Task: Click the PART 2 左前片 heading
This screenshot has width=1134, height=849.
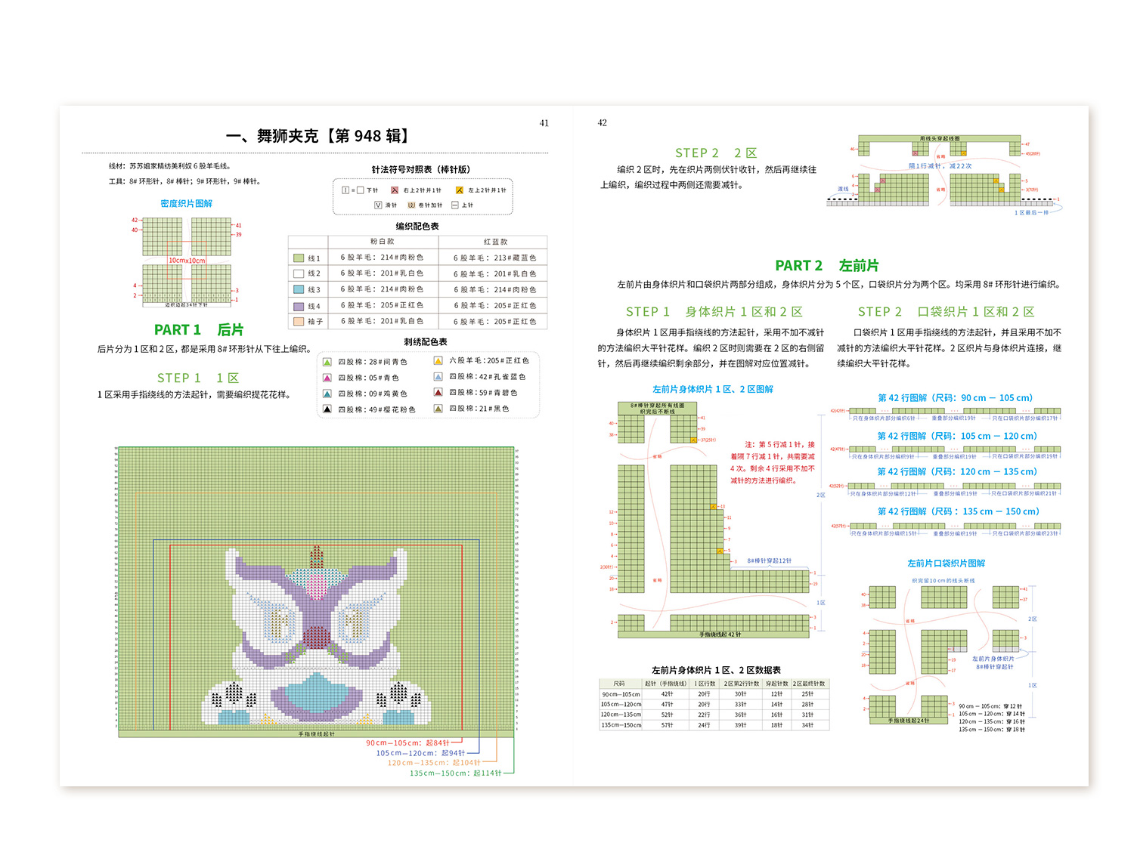Action: point(827,266)
